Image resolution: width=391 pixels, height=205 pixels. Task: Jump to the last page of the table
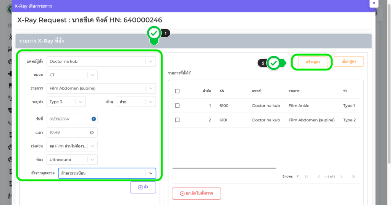coord(354,177)
